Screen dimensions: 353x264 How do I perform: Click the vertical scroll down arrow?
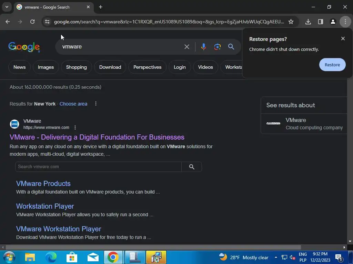[x=350, y=241]
